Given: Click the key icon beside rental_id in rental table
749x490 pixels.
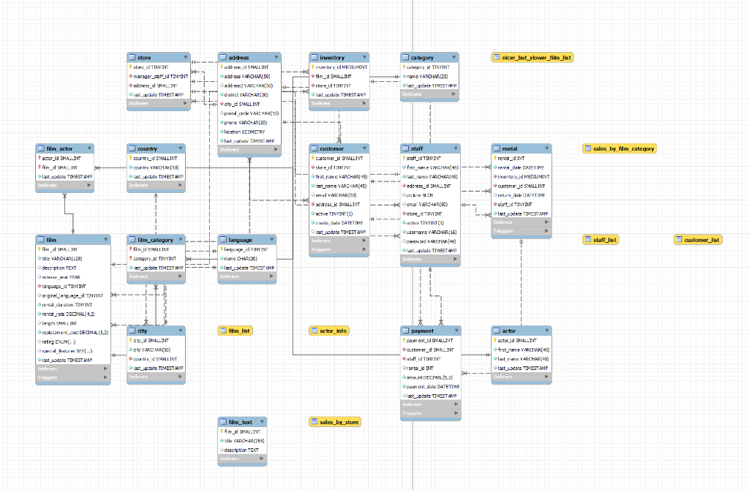Looking at the screenshot, I should (x=497, y=157).
